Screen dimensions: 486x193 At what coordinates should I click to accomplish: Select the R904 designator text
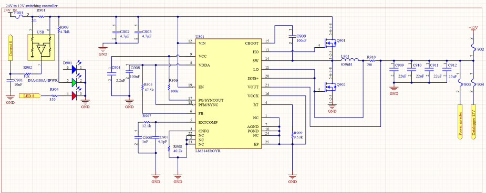55,89
